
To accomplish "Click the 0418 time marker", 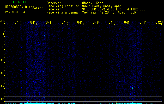I will [127, 22].
